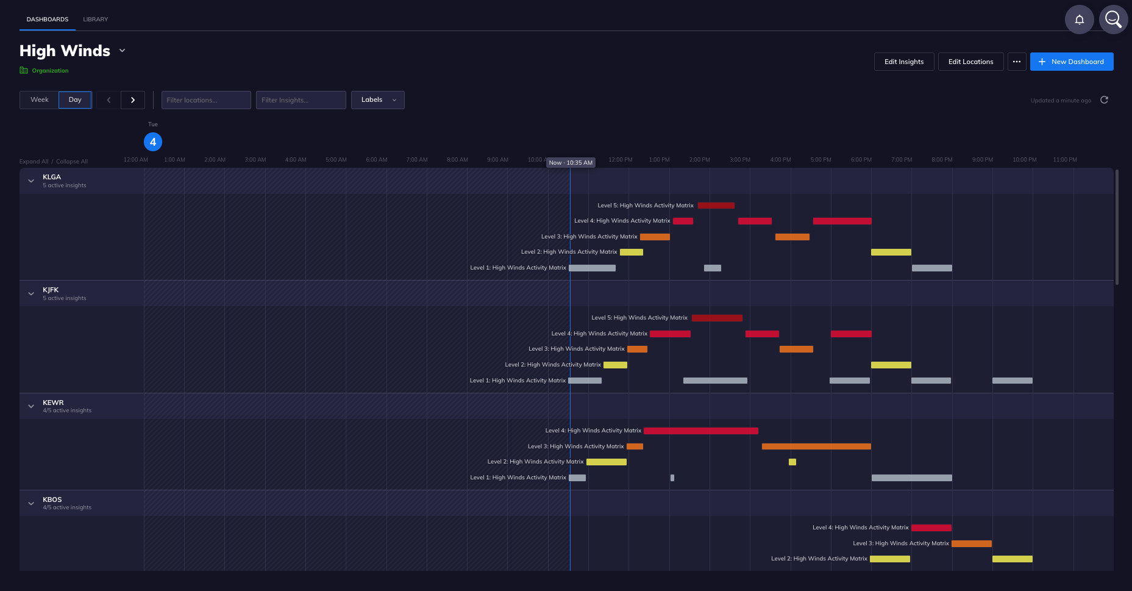
Task: Click the Edit Insights button
Action: point(904,61)
